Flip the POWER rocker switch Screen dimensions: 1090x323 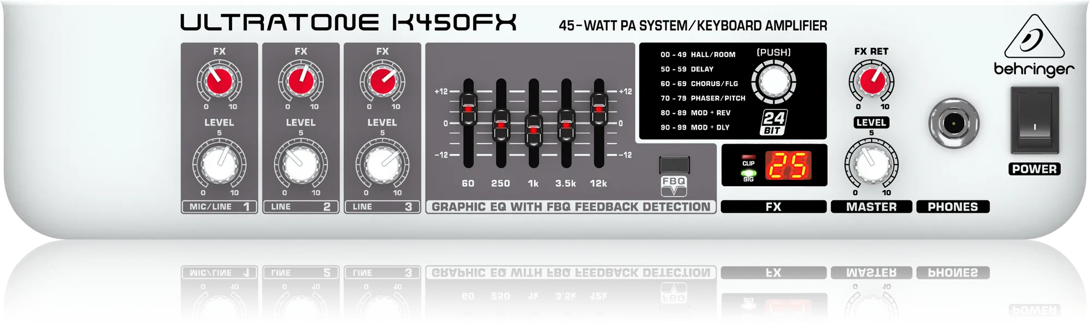tap(1034, 120)
